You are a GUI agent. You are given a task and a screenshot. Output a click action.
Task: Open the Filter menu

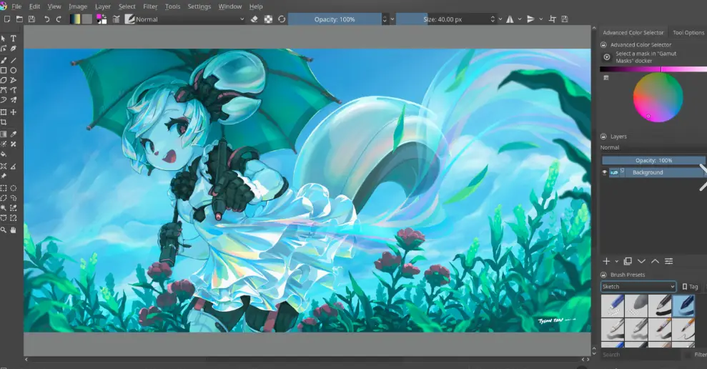[150, 6]
